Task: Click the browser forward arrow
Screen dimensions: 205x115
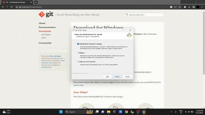Action: pos(7,7)
